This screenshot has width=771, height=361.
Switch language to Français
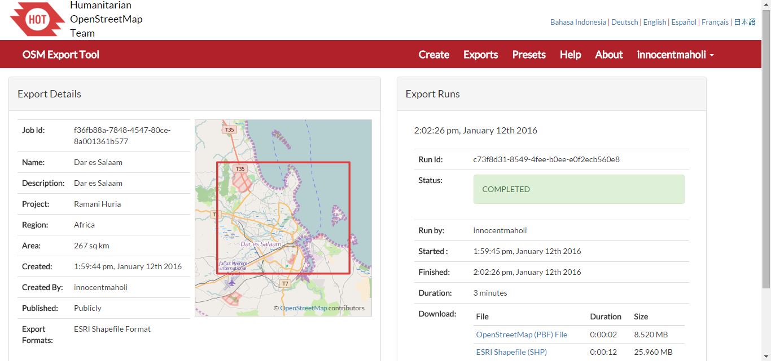[x=715, y=22]
